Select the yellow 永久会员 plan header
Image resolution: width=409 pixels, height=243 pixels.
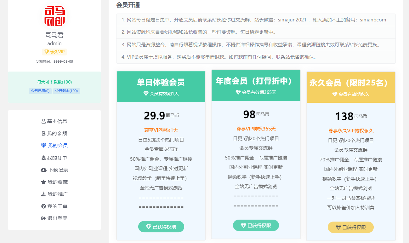point(351,87)
